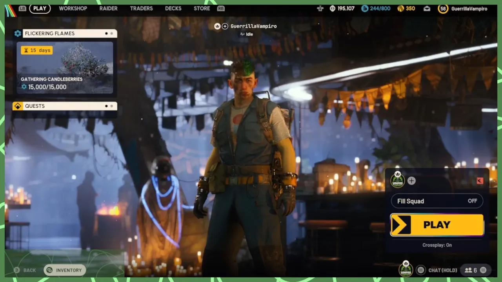Select the second page dot on Flickering Flames
502x282 pixels.
pyautogui.click(x=112, y=33)
